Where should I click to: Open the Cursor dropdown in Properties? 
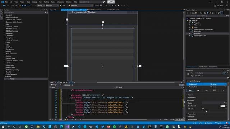214,103
